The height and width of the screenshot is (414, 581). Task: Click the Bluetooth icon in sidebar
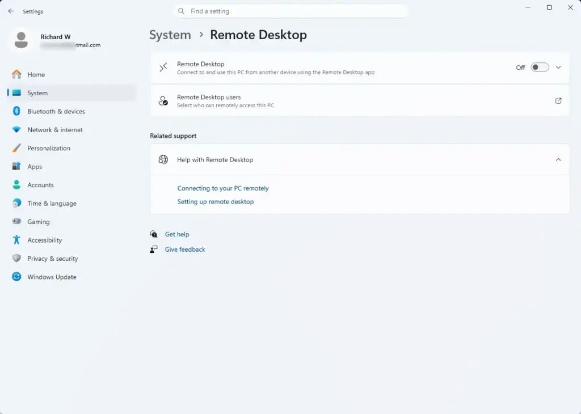tap(16, 111)
